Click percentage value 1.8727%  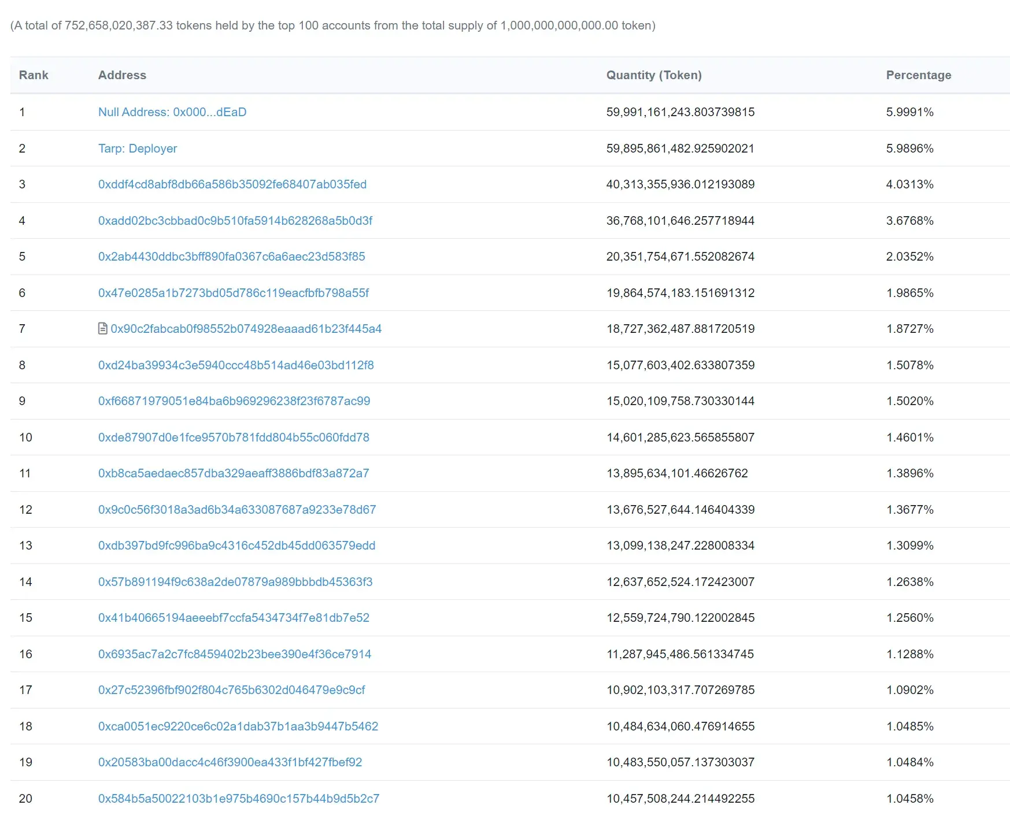coord(910,329)
